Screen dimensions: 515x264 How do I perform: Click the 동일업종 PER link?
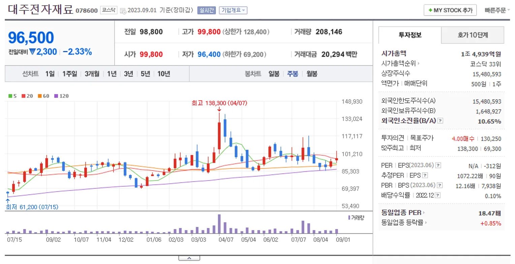401,213
